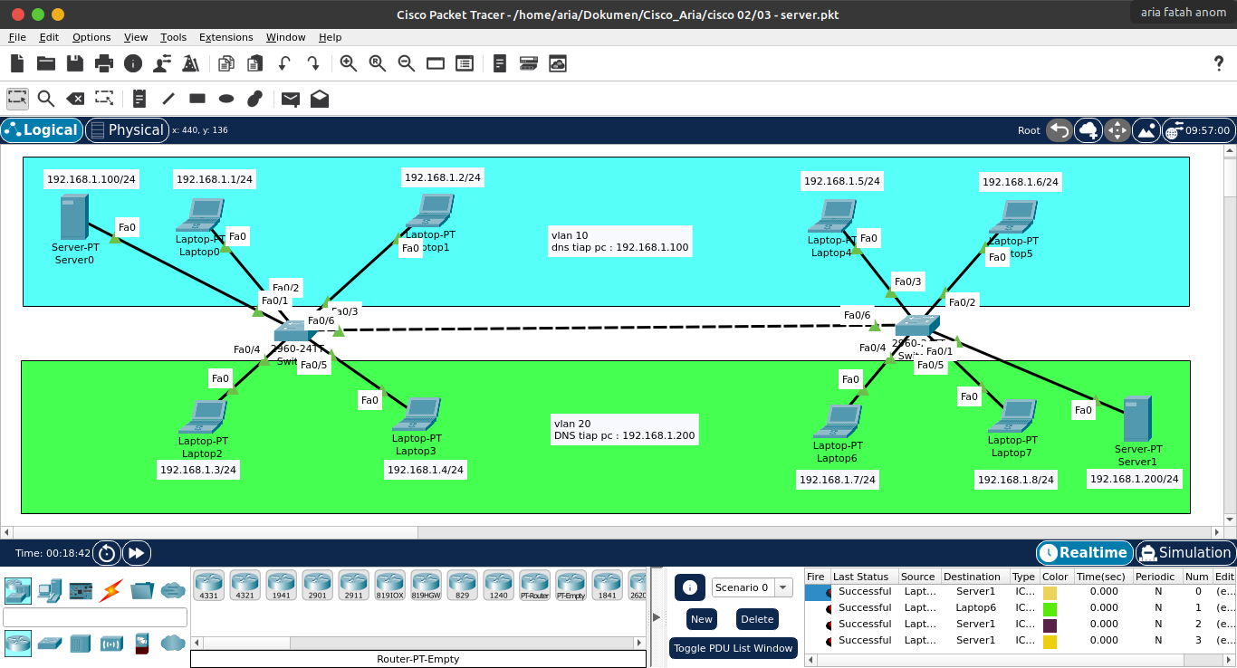Click yellow color swatch in row 0

[1050, 593]
